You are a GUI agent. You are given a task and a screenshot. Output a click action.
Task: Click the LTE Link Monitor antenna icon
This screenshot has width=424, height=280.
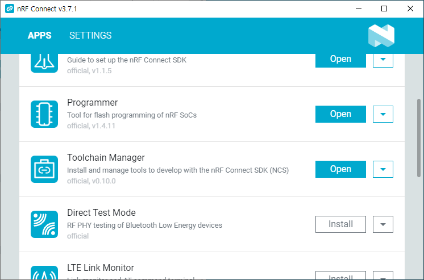pos(44,273)
